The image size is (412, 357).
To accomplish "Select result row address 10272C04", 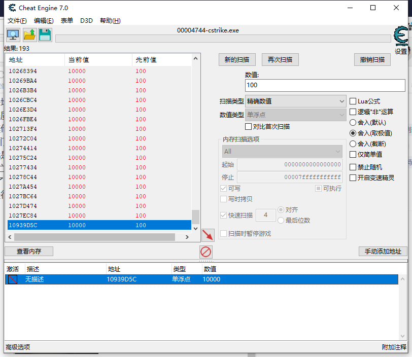I will (x=99, y=138).
